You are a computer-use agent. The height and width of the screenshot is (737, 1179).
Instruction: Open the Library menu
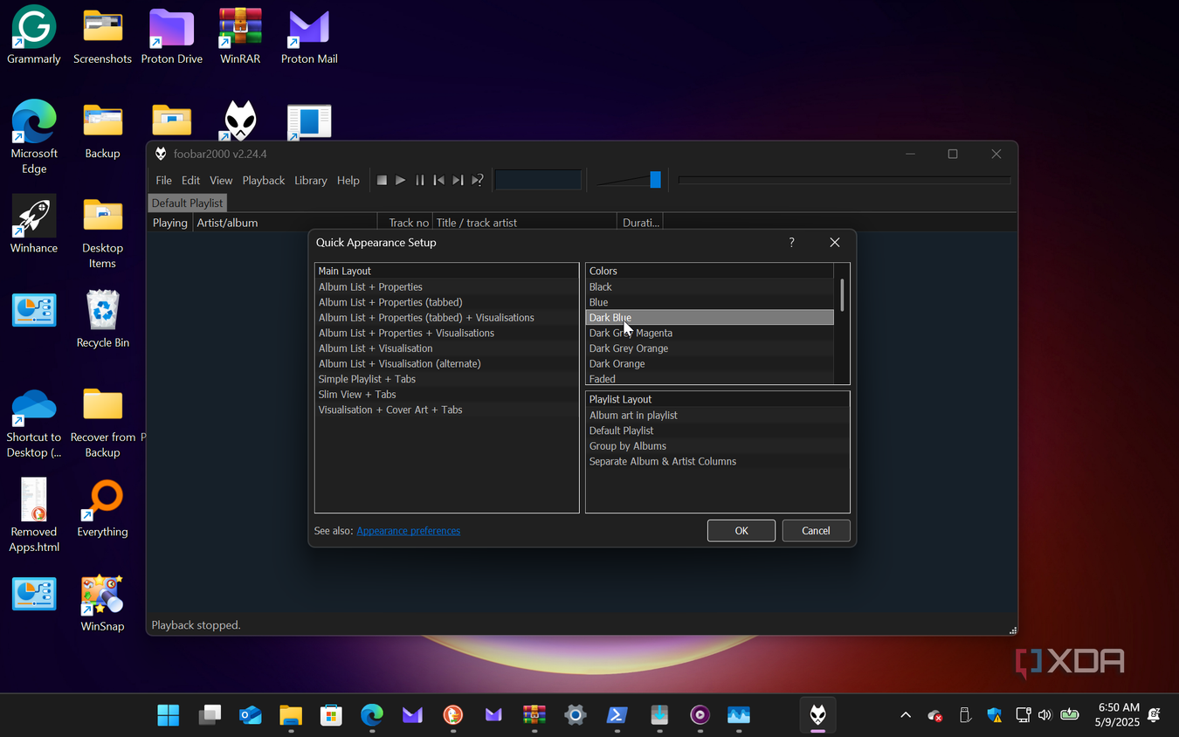pyautogui.click(x=311, y=181)
